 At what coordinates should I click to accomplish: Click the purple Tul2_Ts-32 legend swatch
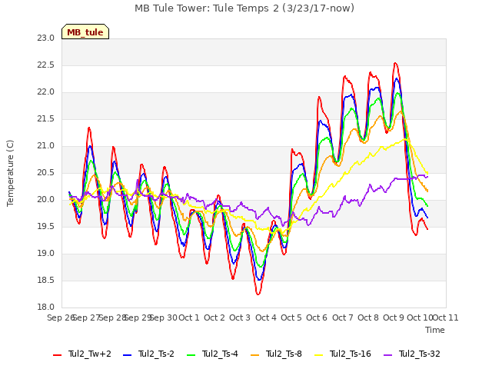[388, 355]
